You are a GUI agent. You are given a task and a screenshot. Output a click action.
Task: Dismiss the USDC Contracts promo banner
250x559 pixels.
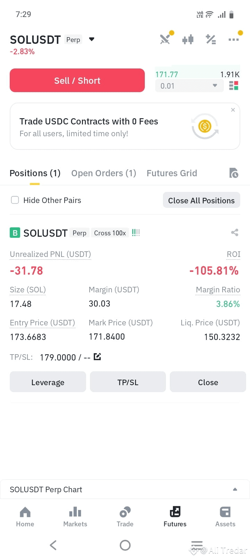(x=233, y=110)
